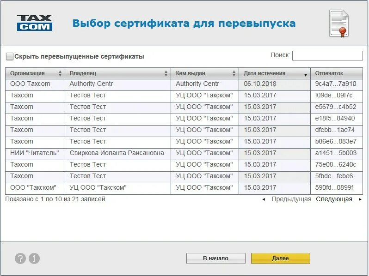
Task: Click the Кем выдан header label
Action: [191, 73]
